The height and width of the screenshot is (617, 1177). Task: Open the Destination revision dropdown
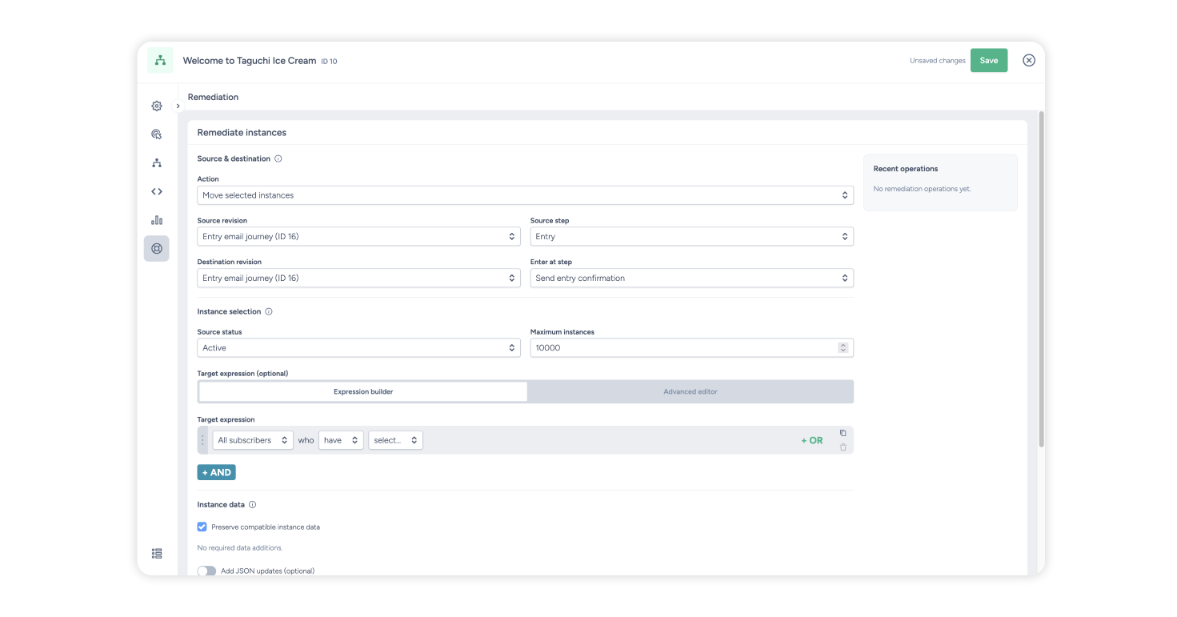pos(359,278)
